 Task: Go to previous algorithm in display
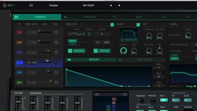[x=96, y=94]
